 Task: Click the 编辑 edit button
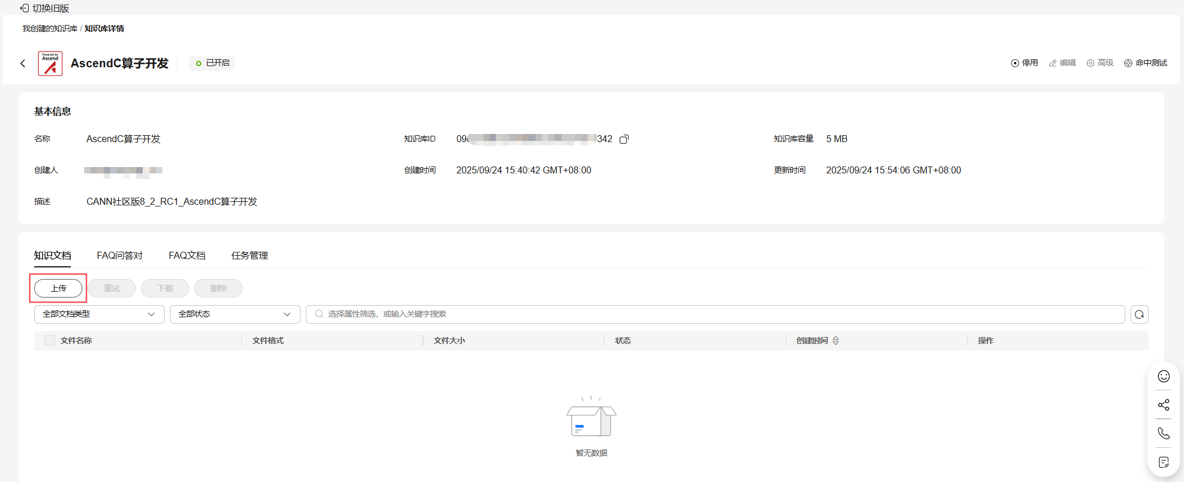point(1062,63)
